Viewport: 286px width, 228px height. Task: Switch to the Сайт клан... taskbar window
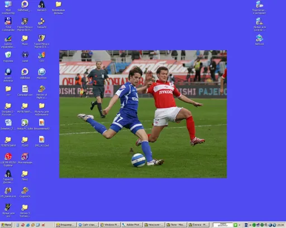[88, 225]
